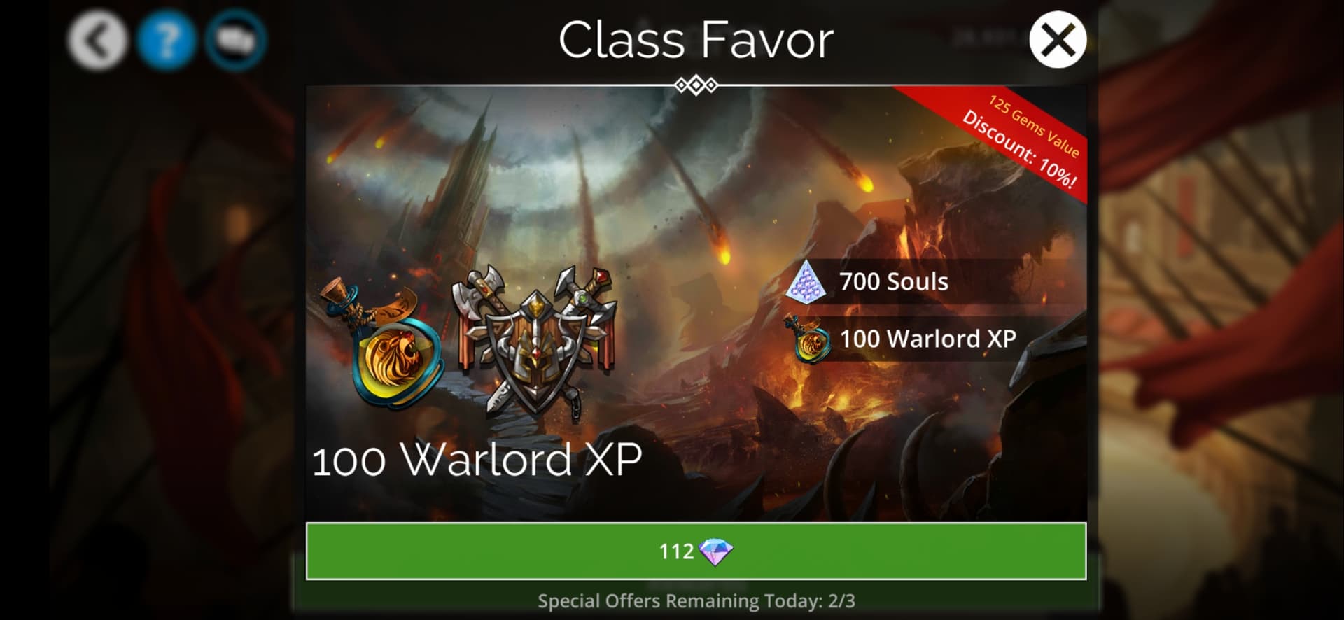Tap the diamond ornament under the title
This screenshot has height=620, width=1344.
pyautogui.click(x=696, y=85)
